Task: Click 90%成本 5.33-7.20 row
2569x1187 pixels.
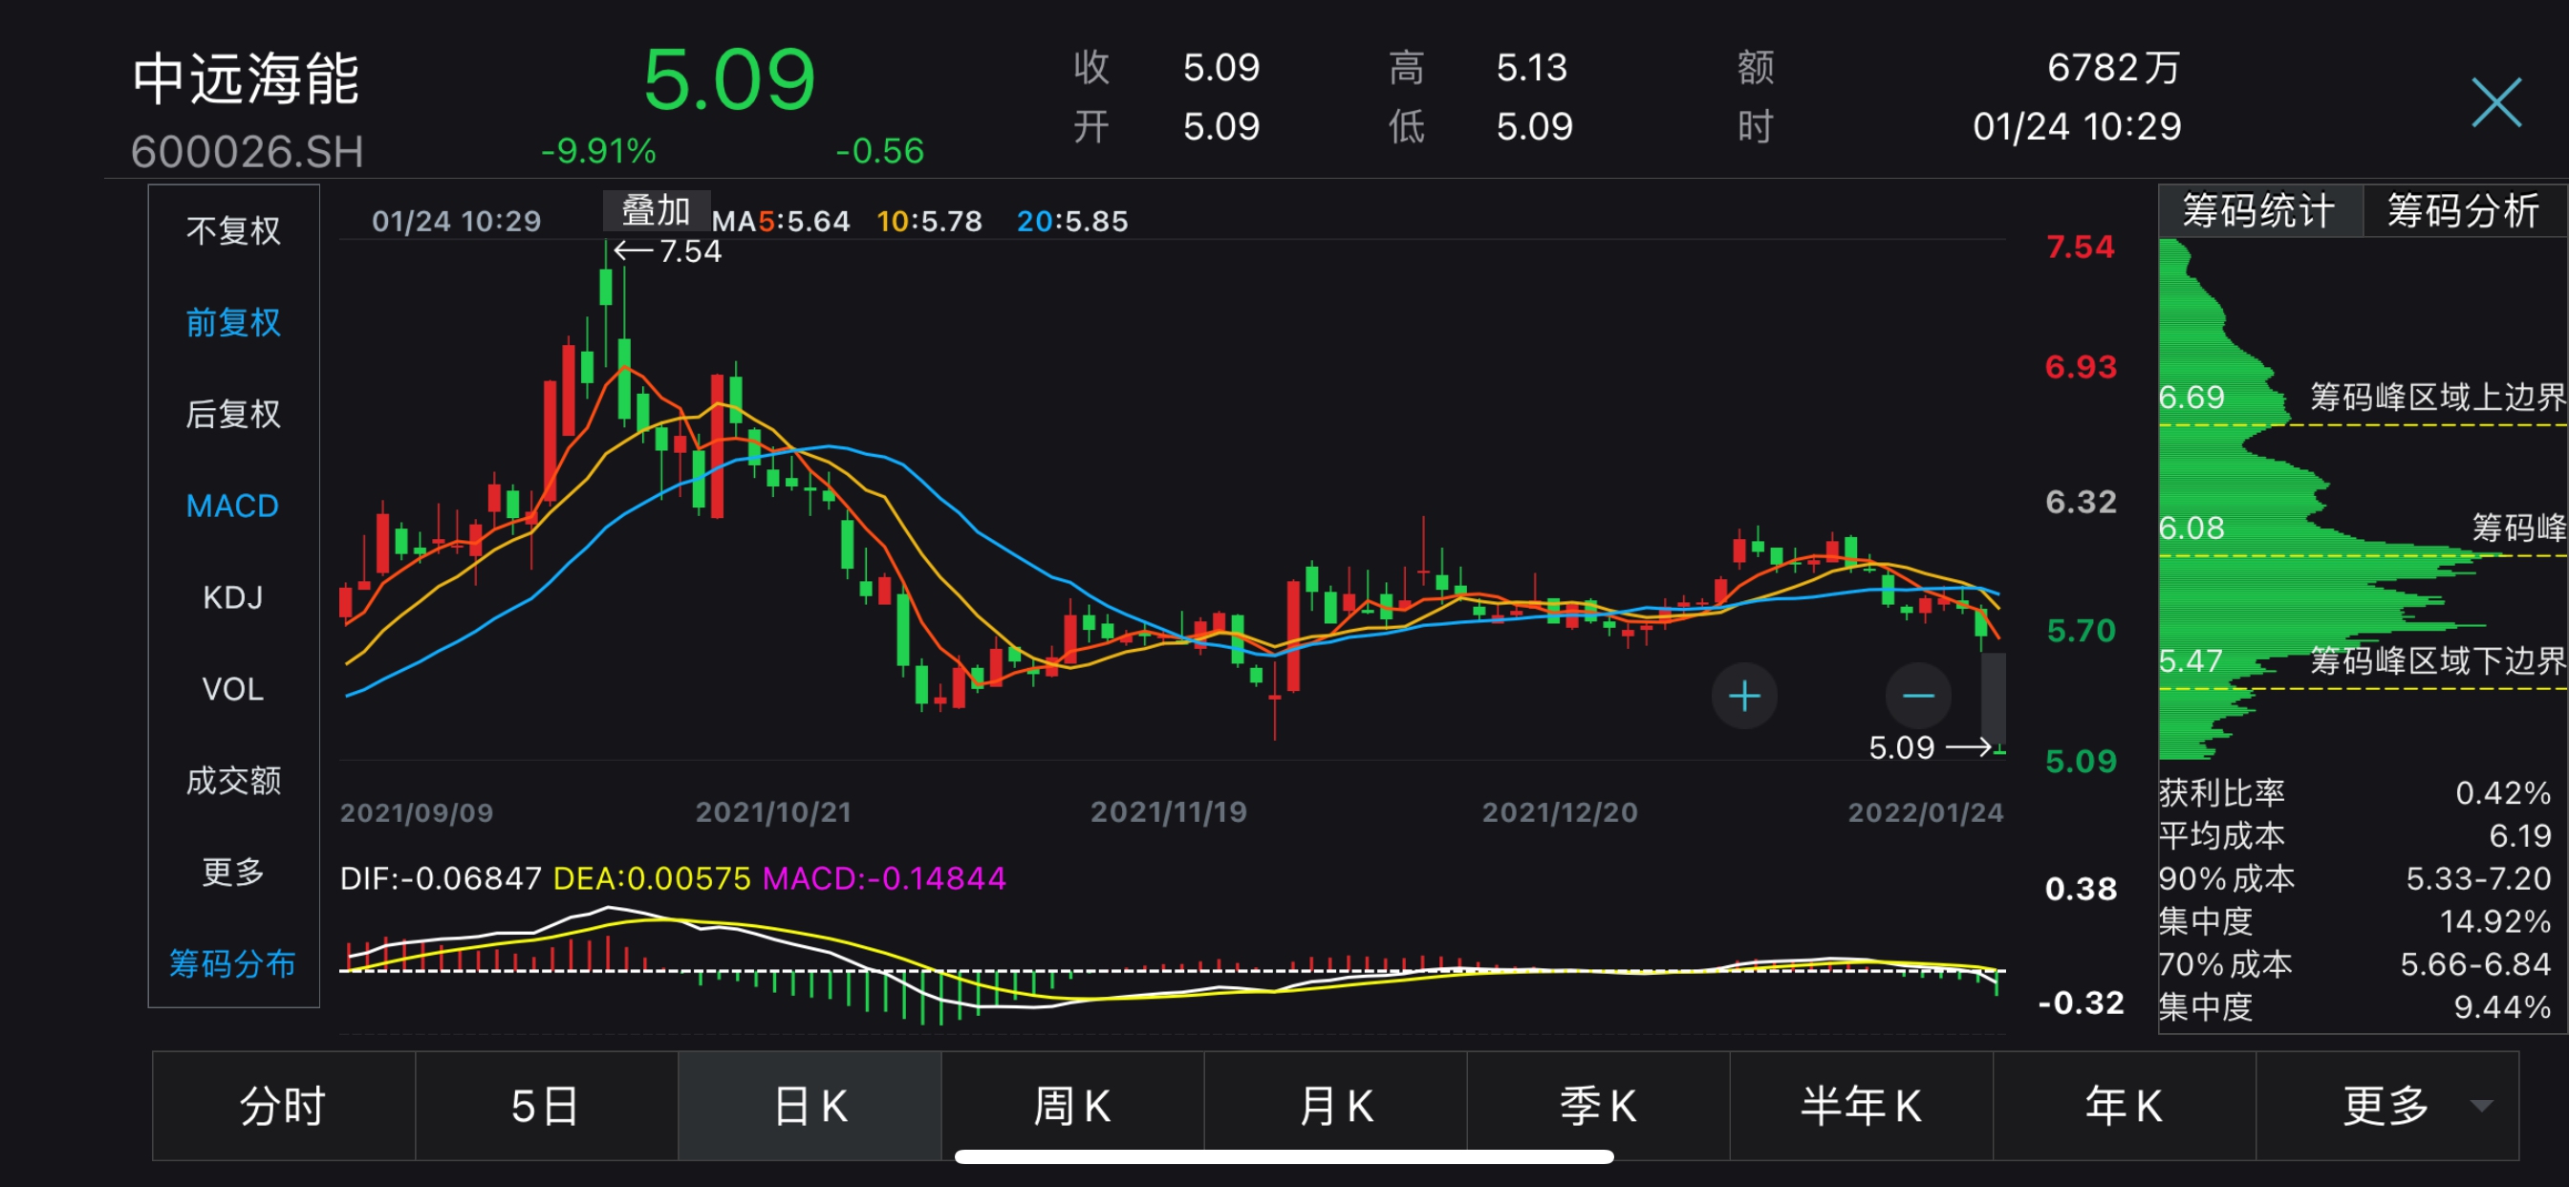Action: point(2355,878)
